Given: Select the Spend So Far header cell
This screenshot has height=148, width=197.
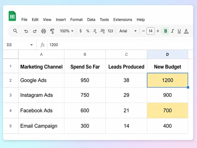Looking at the screenshot, I should click(85, 67).
